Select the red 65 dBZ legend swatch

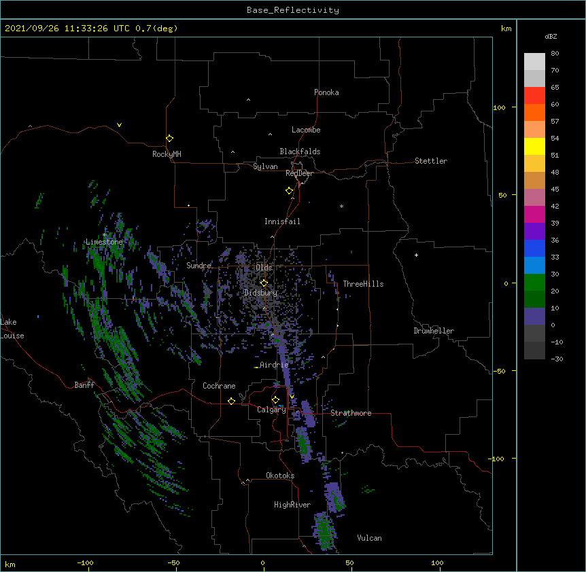point(534,96)
